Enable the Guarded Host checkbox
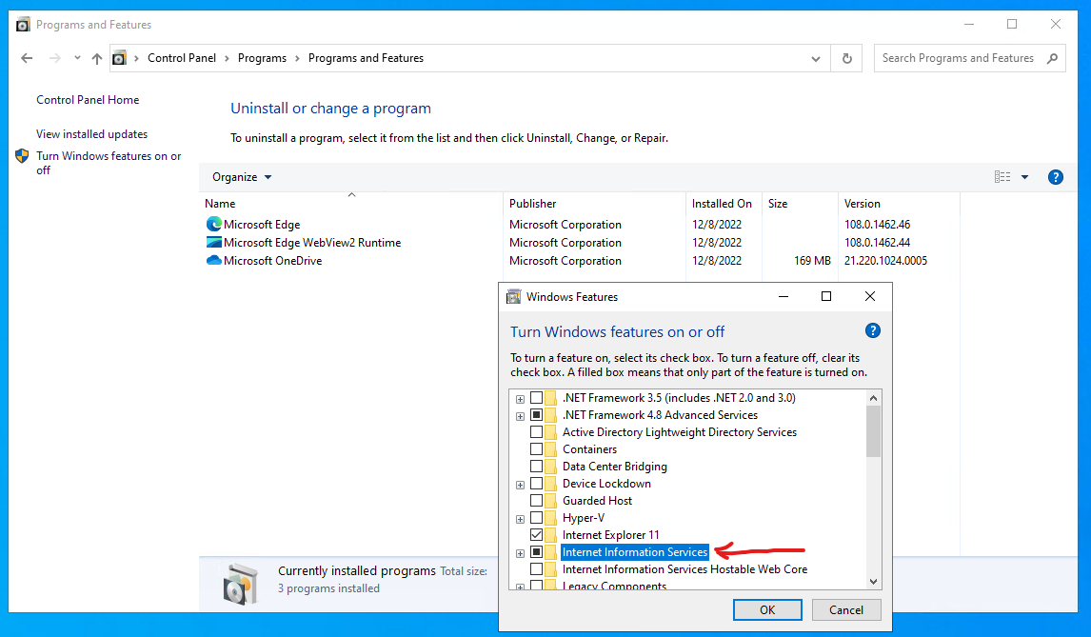The width and height of the screenshot is (1091, 637). tap(536, 501)
